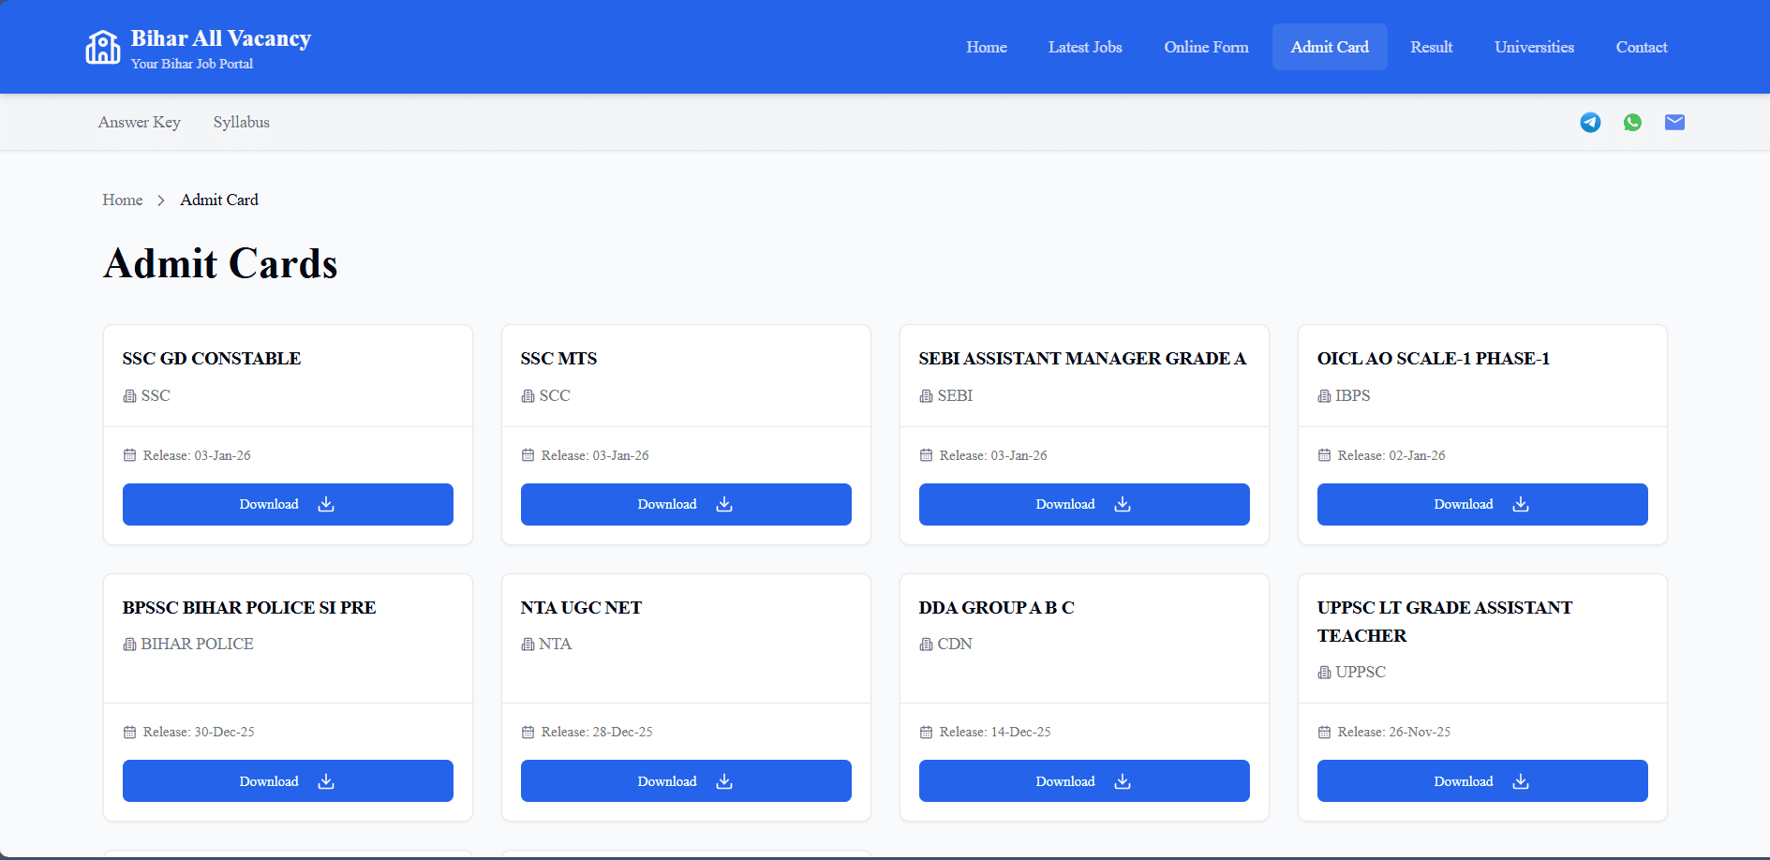Select the Admit Card nav tab
The image size is (1770, 860).
tap(1329, 47)
